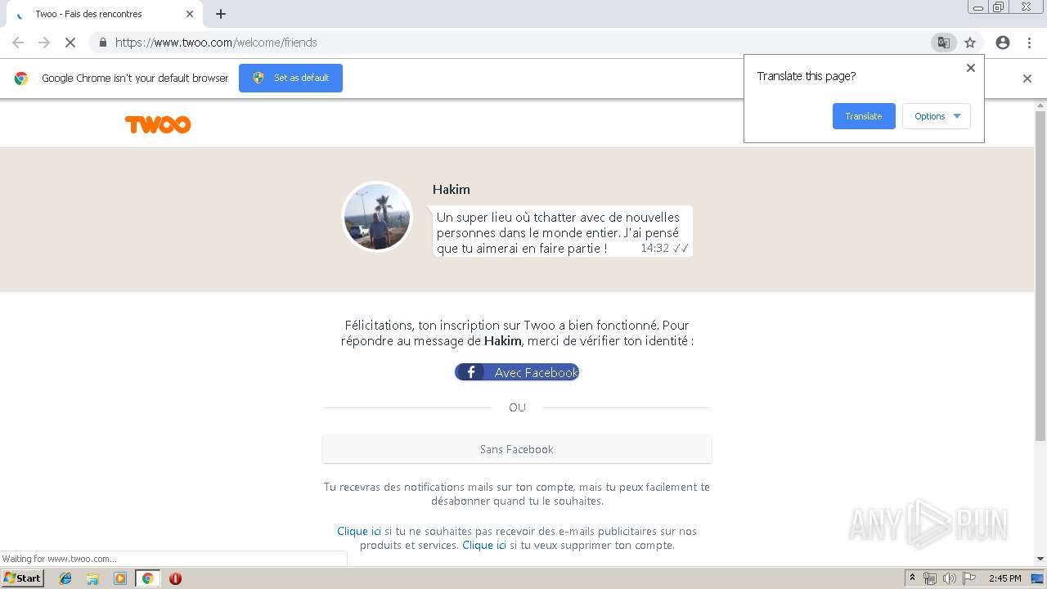Click the Hakim name heading
This screenshot has width=1047, height=589.
pos(452,189)
